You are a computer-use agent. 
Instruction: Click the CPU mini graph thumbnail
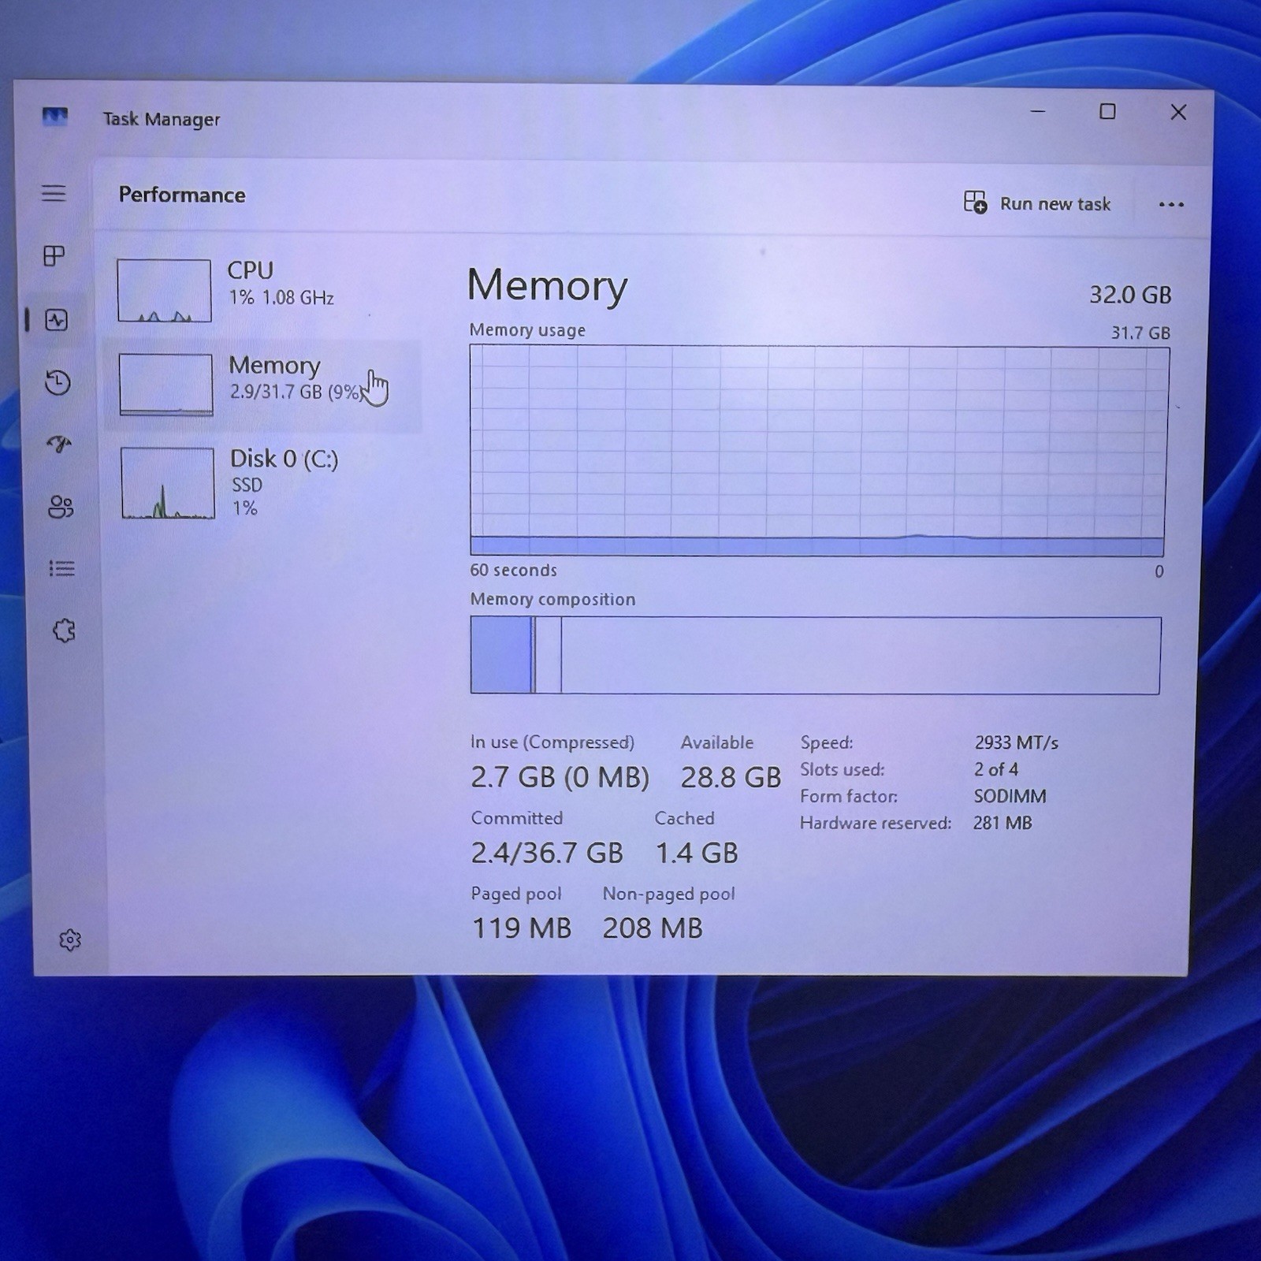pyautogui.click(x=164, y=291)
